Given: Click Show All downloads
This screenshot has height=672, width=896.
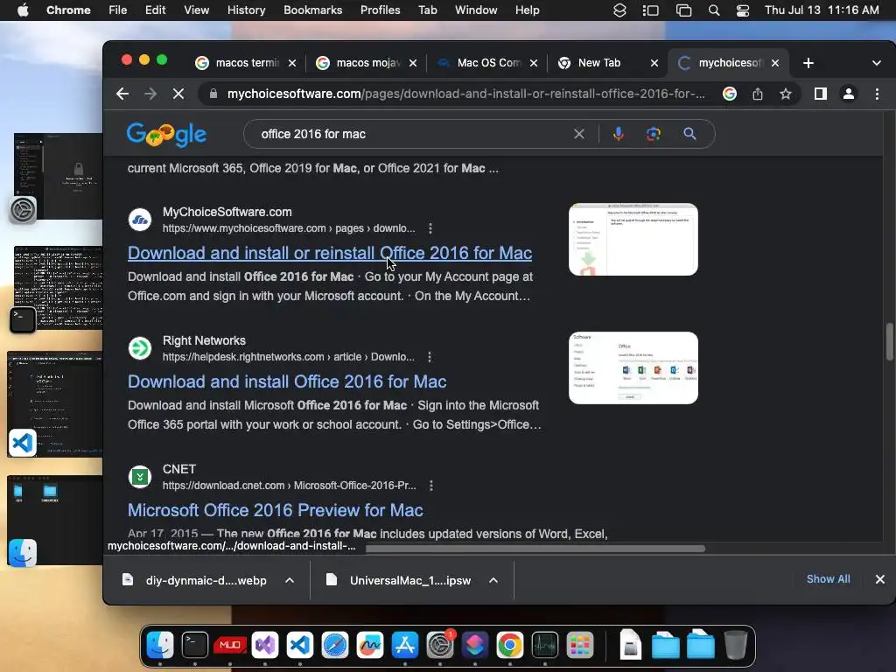Looking at the screenshot, I should [828, 579].
